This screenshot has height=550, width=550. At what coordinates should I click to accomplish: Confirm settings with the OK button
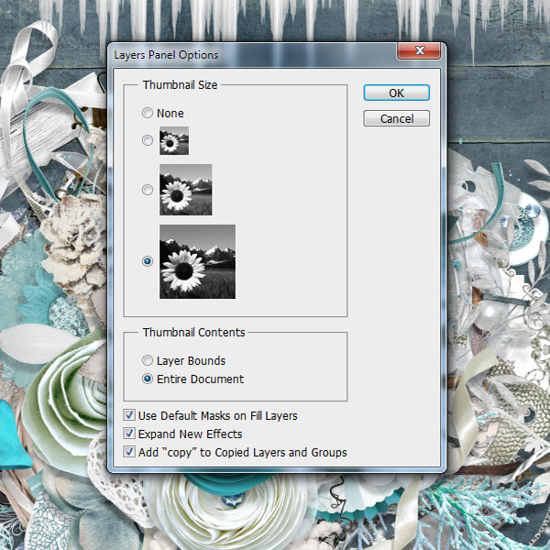(x=396, y=93)
